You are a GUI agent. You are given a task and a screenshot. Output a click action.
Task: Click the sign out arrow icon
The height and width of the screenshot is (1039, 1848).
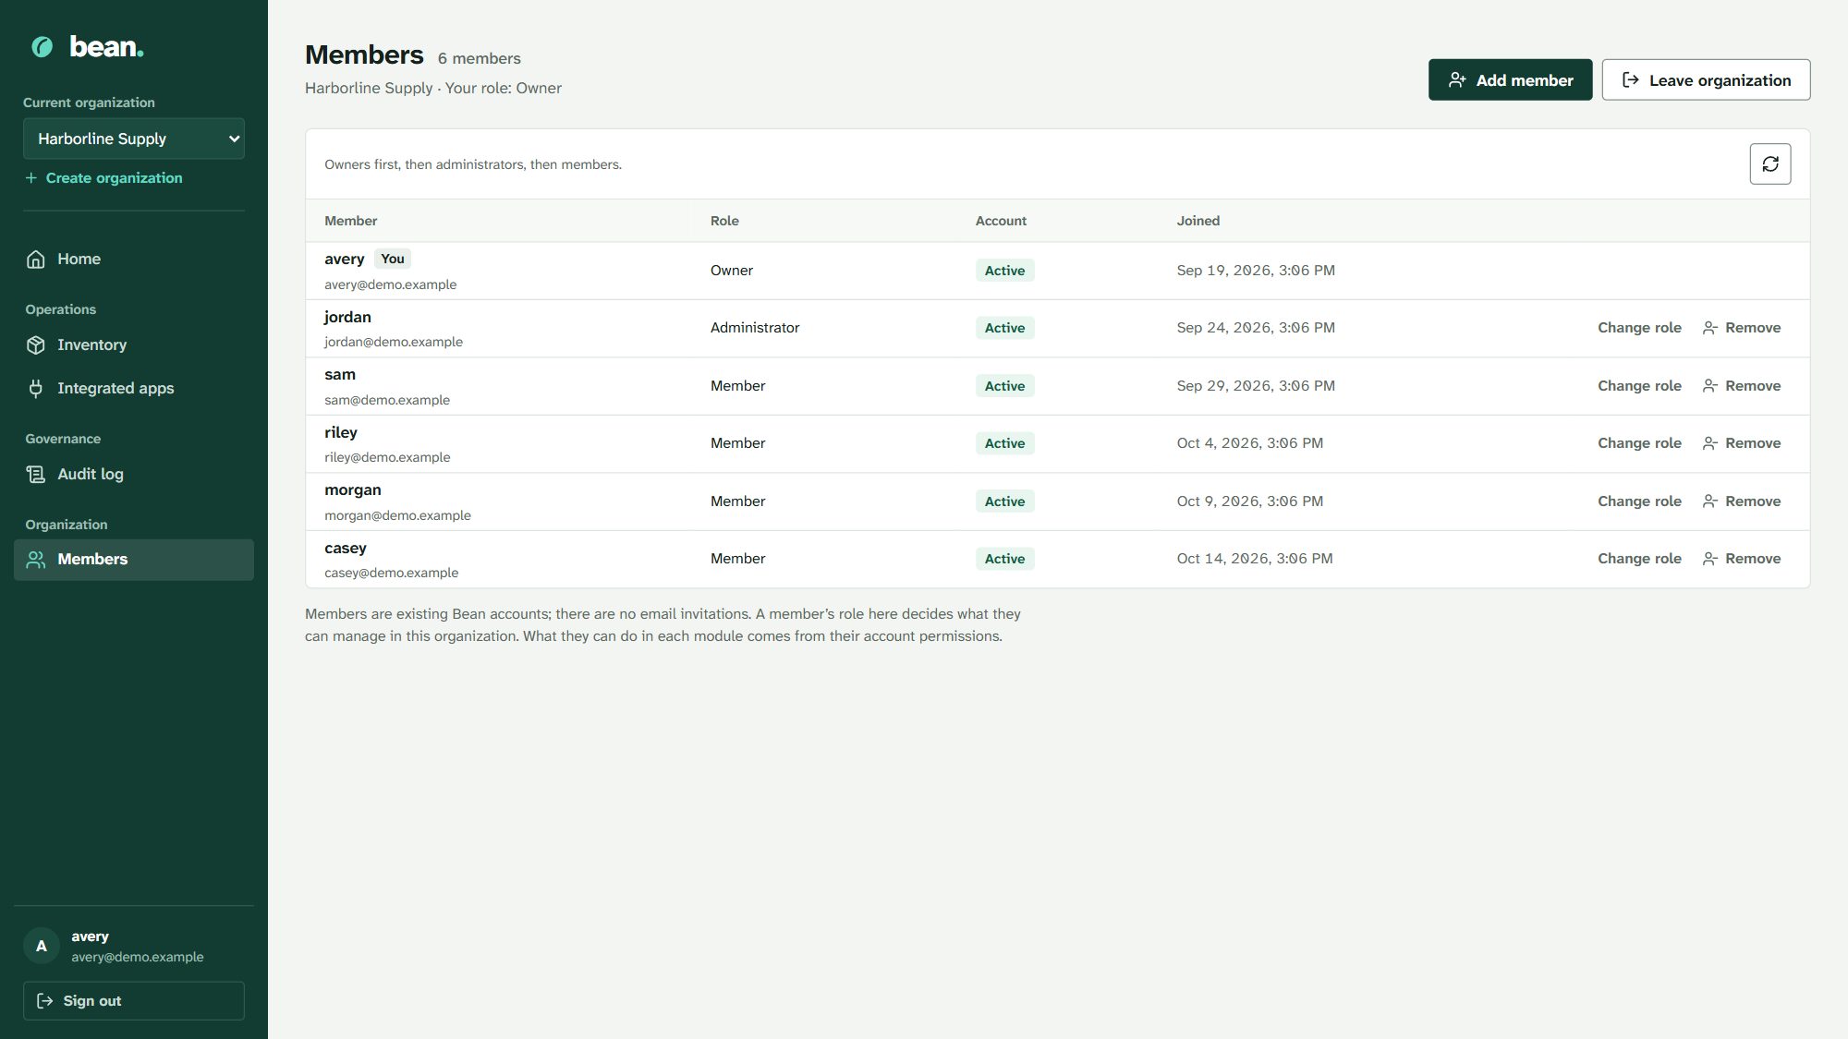coord(44,1001)
